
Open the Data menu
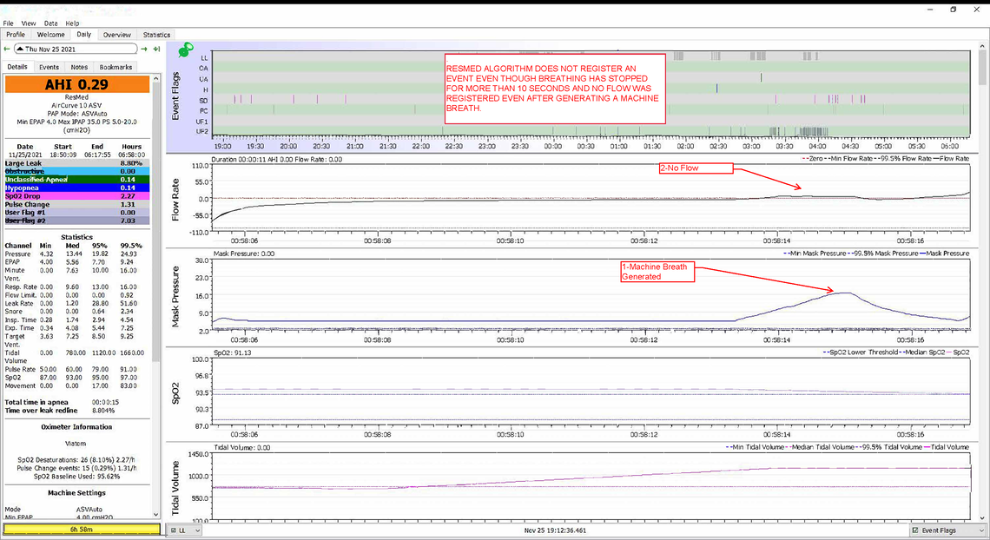click(x=50, y=23)
